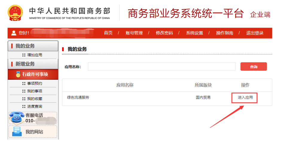Click the 应用名称 column header
This screenshot has width=287, height=144.
125,85
